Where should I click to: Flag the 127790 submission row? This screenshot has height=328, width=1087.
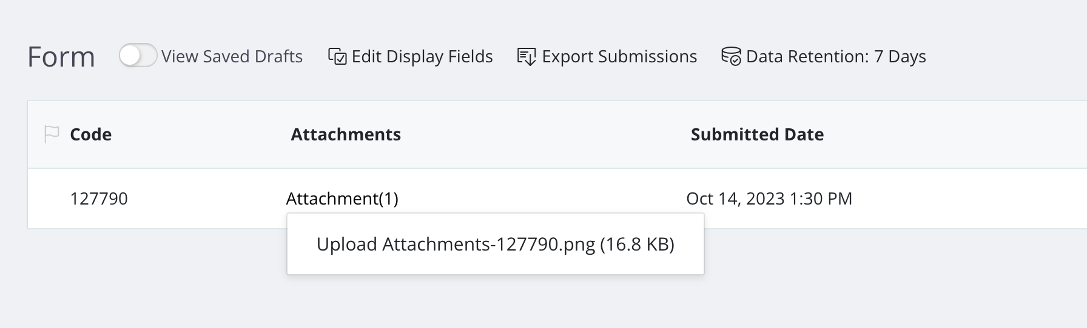tap(52, 198)
